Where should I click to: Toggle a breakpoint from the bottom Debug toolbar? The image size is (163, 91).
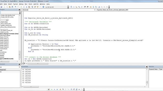[60, 89]
